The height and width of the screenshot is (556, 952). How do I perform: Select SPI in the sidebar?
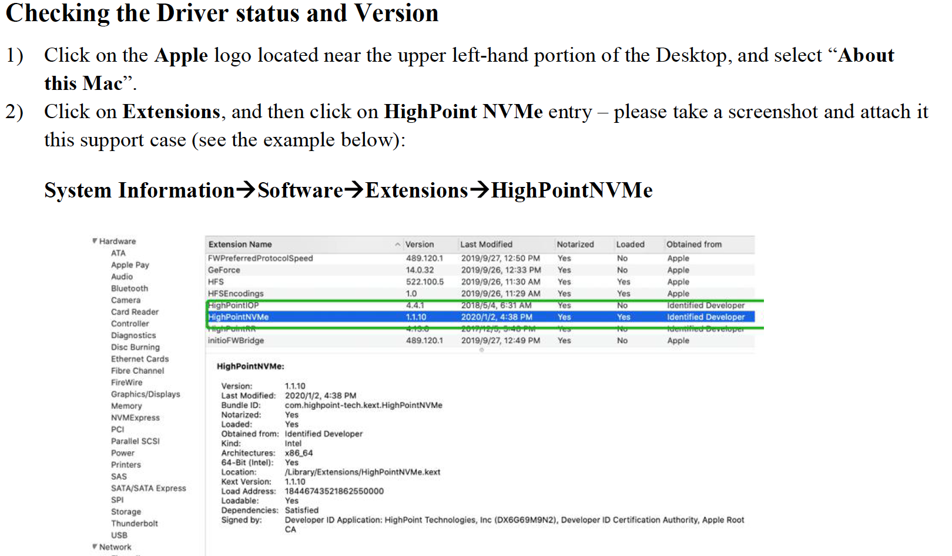(118, 500)
